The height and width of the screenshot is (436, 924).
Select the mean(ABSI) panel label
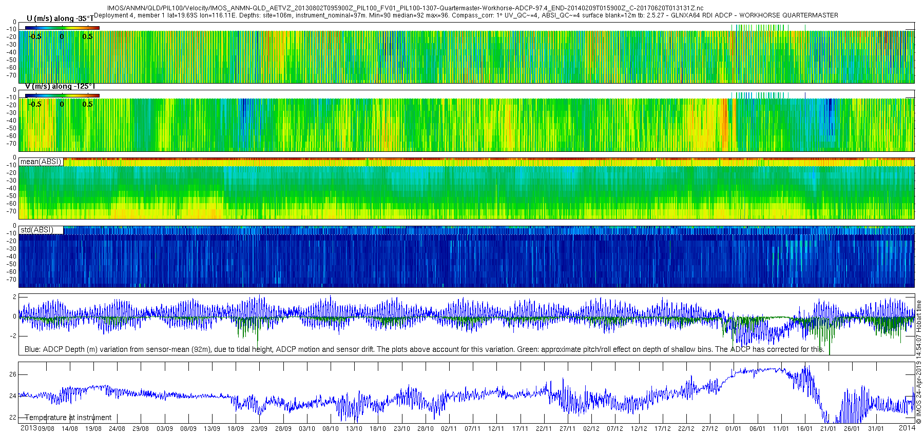click(41, 162)
